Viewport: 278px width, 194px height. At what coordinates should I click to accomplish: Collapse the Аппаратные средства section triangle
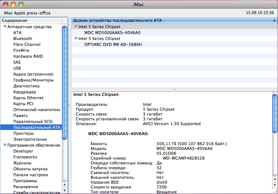pyautogui.click(x=5, y=27)
